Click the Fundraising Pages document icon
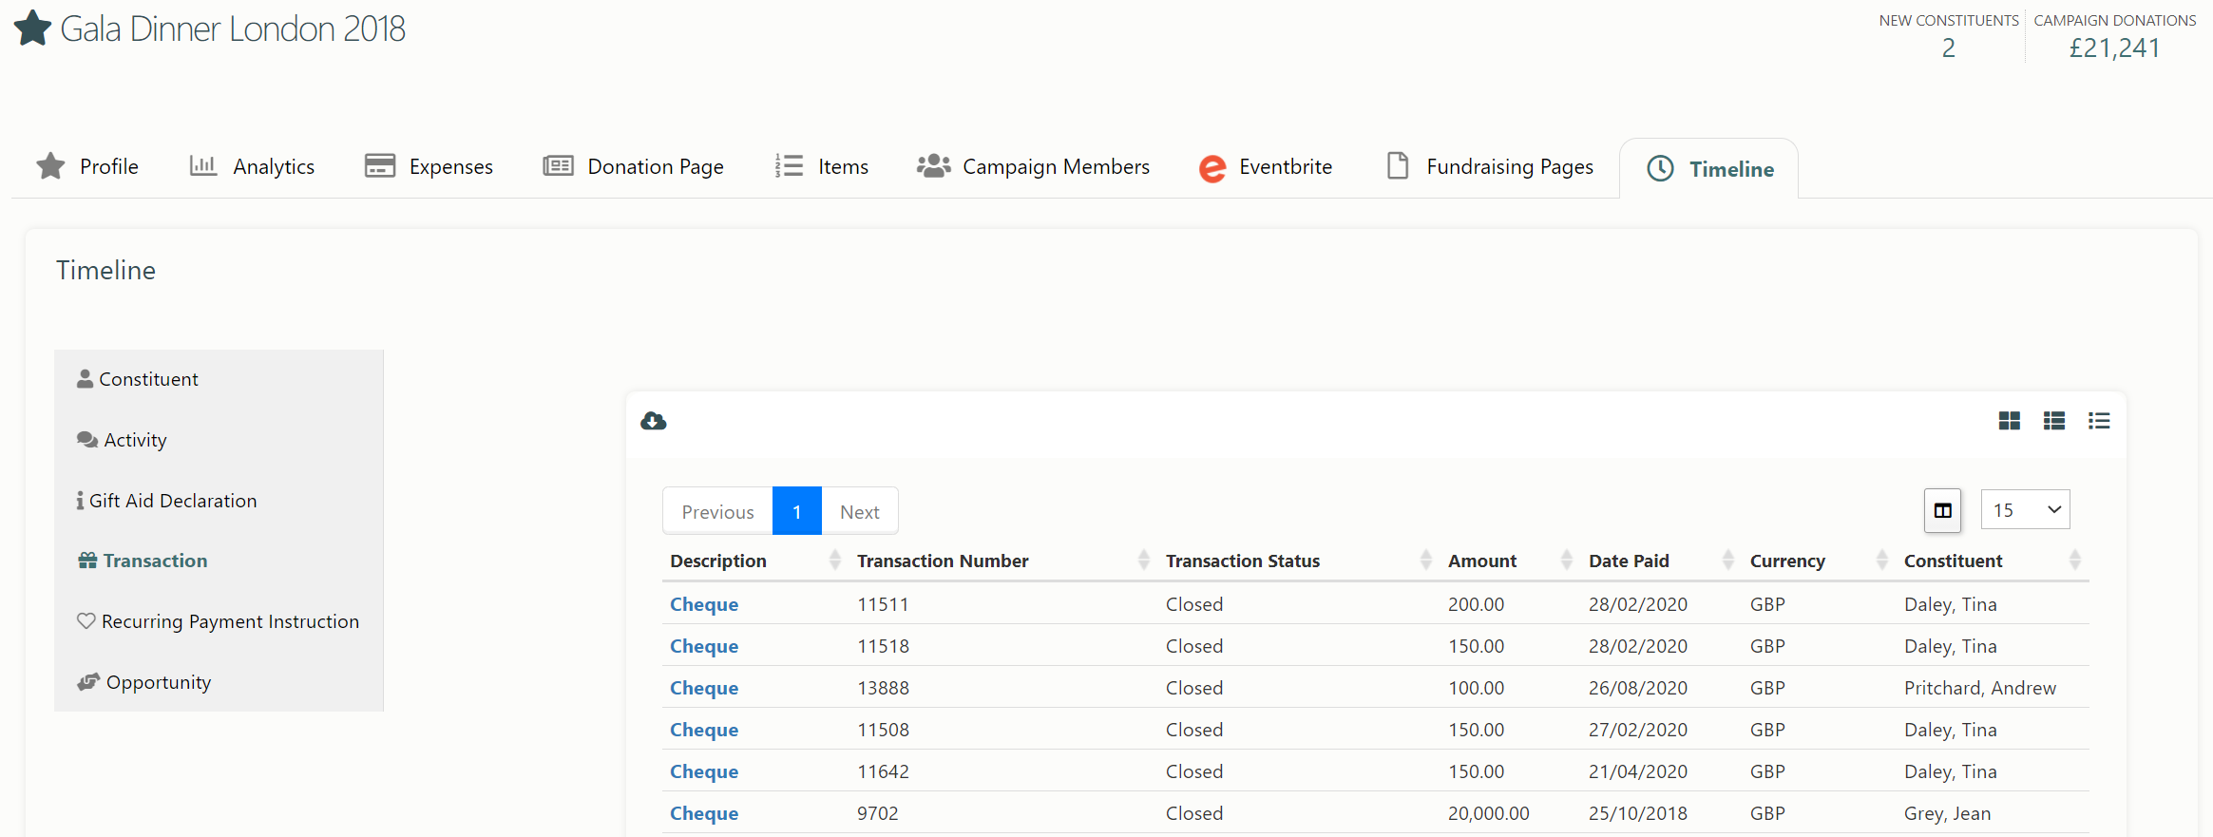Screen dimensions: 2213x837 (x=1398, y=166)
